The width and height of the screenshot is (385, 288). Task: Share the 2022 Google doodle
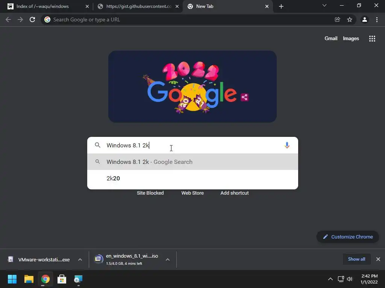pos(244,97)
